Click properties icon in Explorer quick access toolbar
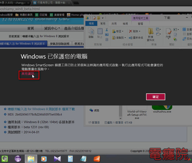The image size is (192, 163). (x=94, y=18)
